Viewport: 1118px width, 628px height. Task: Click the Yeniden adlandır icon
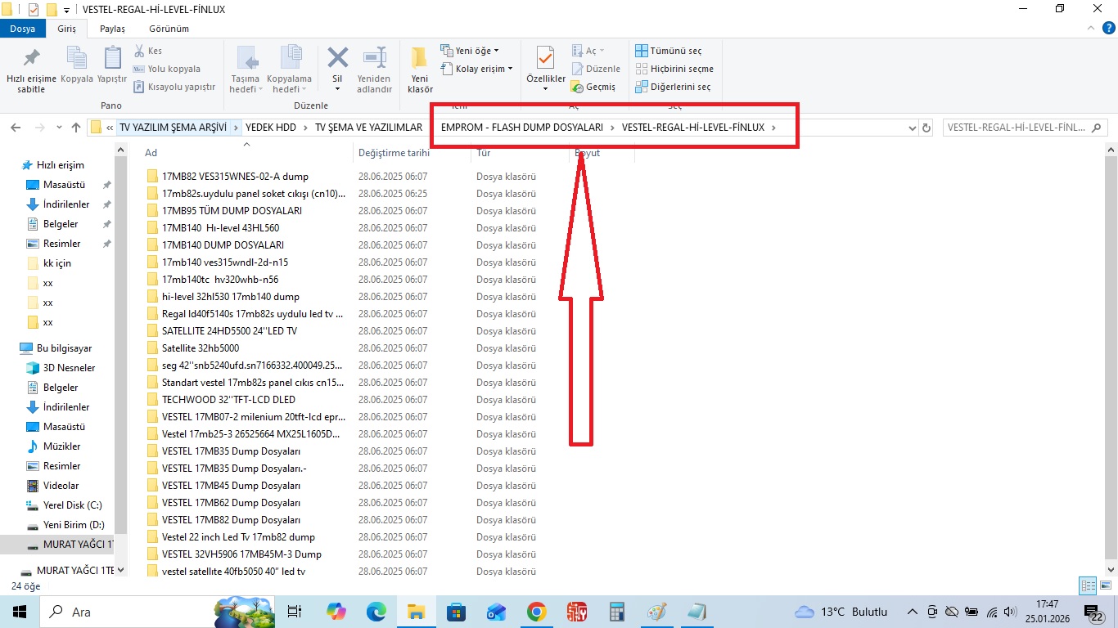pos(375,58)
